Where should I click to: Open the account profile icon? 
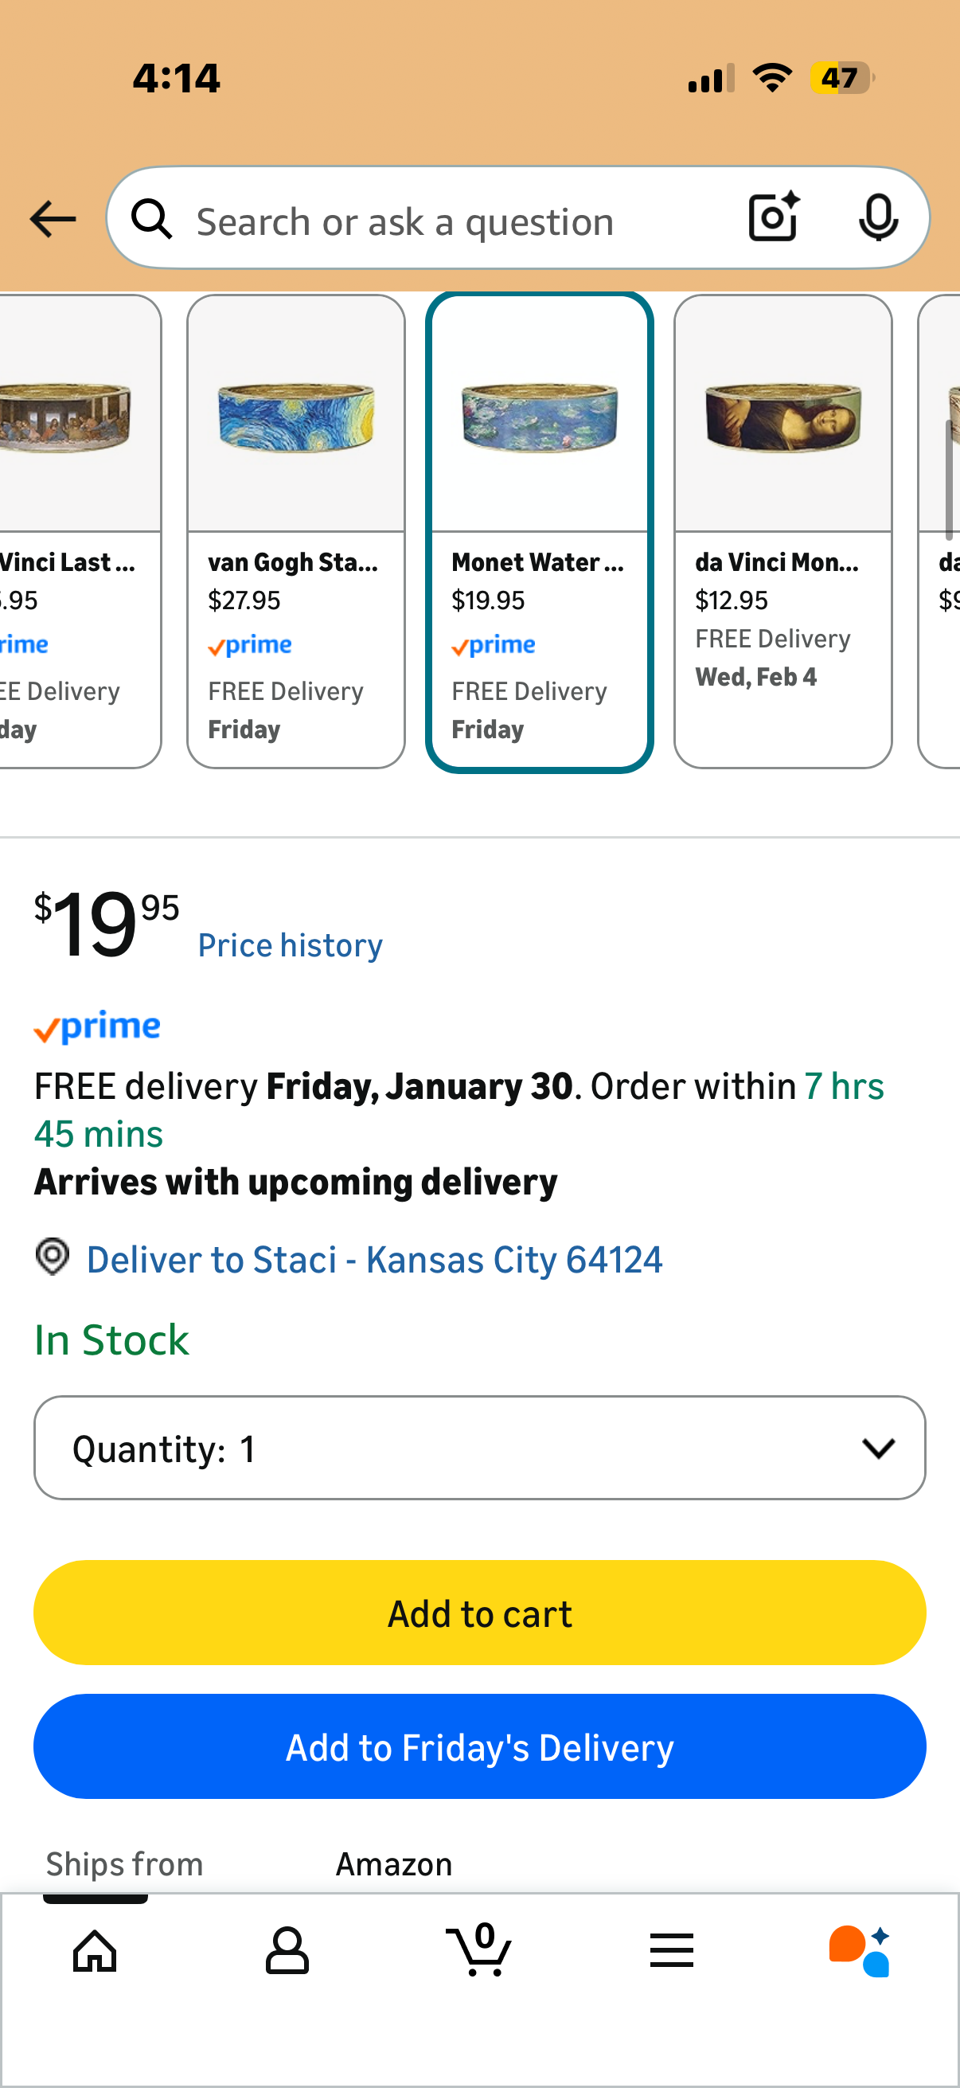[x=287, y=1950]
